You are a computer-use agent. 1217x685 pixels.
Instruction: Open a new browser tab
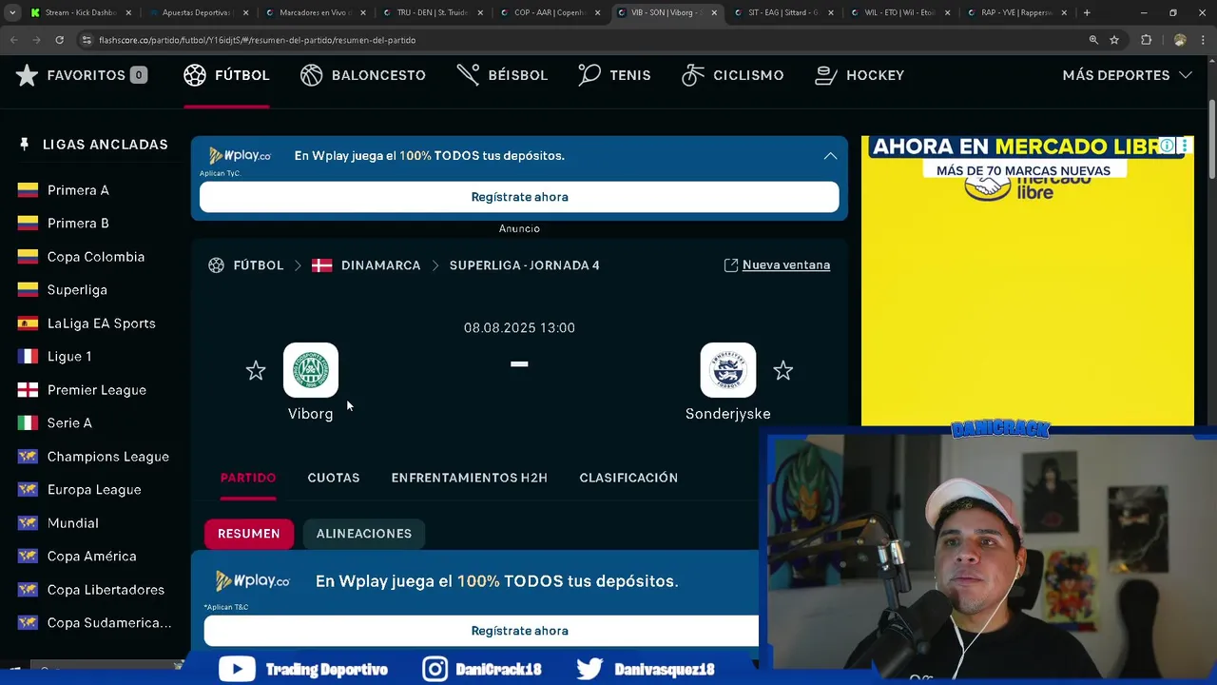pyautogui.click(x=1087, y=13)
